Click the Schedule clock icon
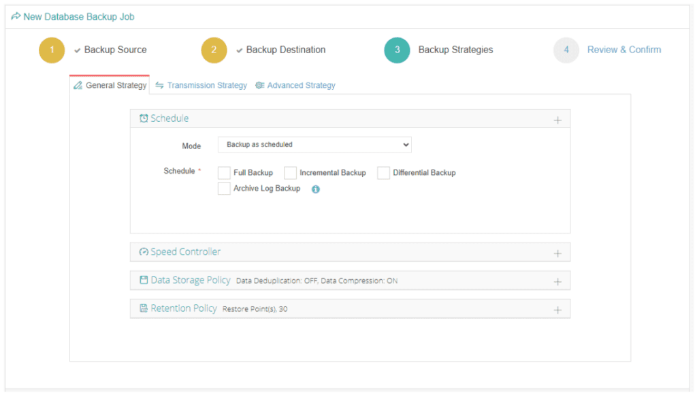This screenshot has width=697, height=395. point(143,118)
